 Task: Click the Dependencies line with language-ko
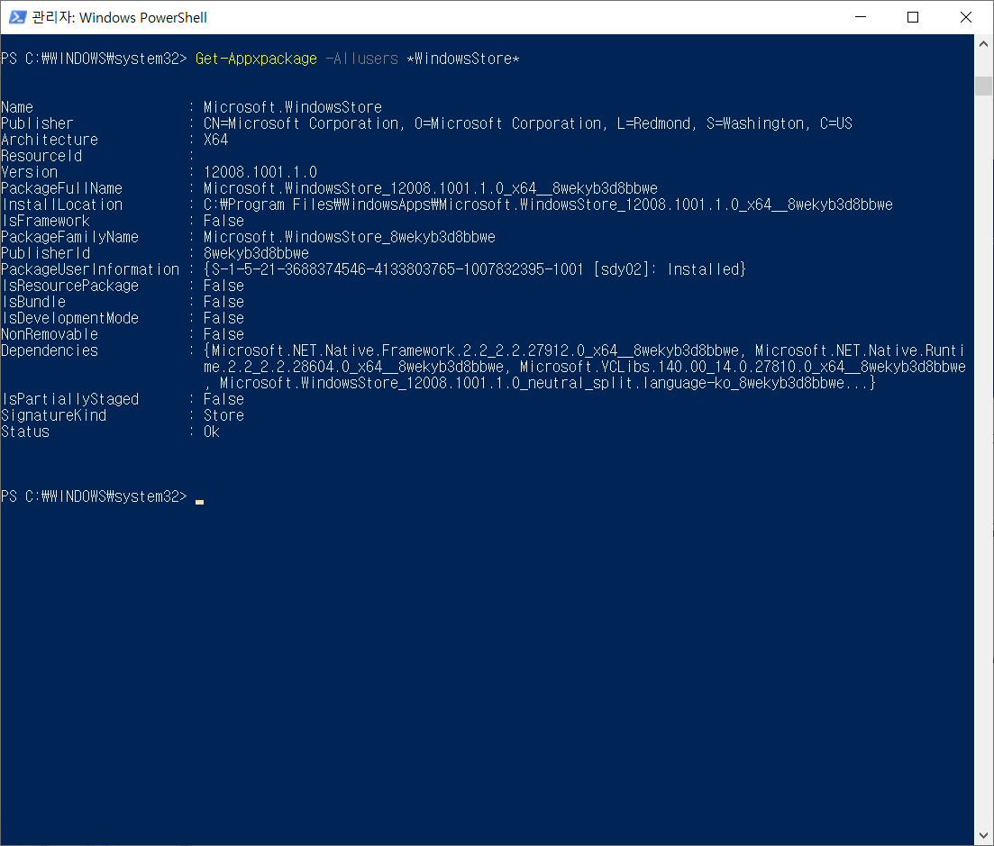[540, 383]
